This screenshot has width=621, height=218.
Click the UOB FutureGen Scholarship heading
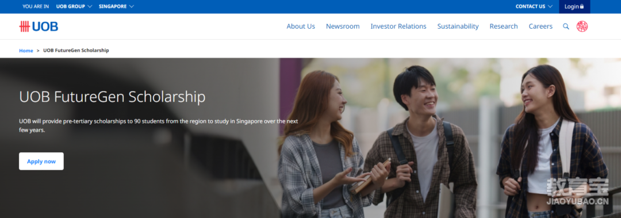(112, 97)
